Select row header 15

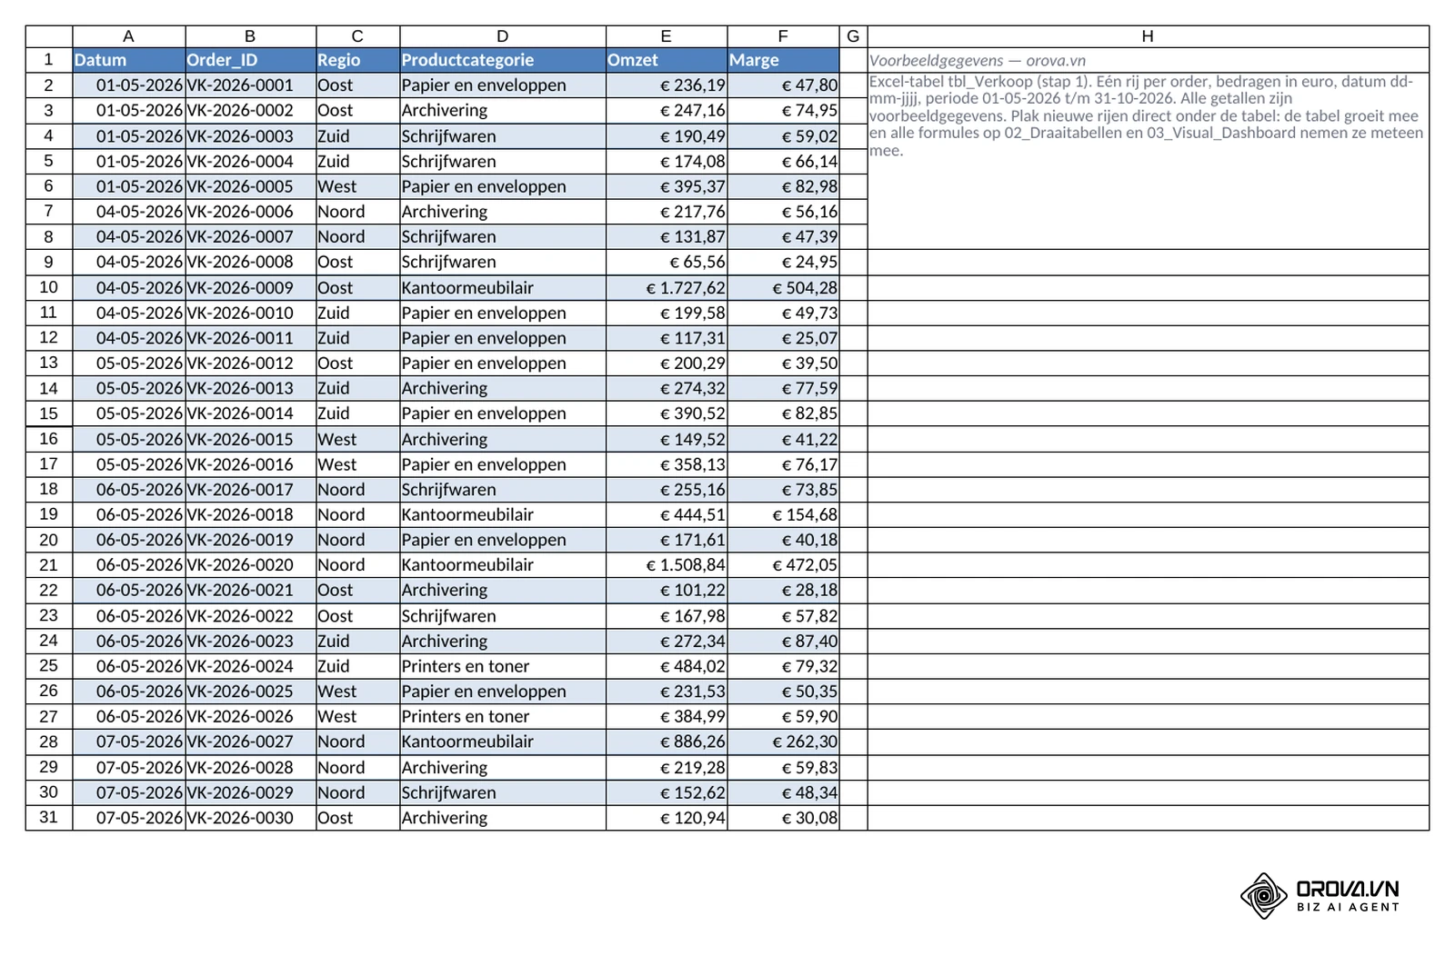pos(49,413)
